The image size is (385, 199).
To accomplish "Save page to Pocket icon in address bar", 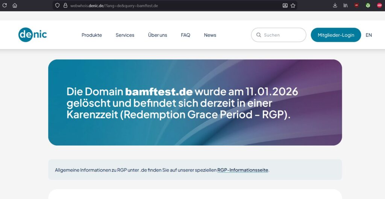I will click(x=285, y=5).
